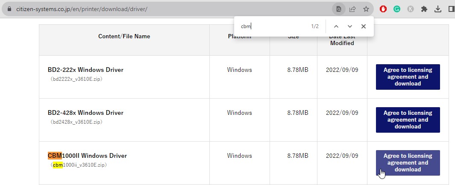The image size is (455, 185).
Task: Close the find bar
Action: (x=364, y=26)
